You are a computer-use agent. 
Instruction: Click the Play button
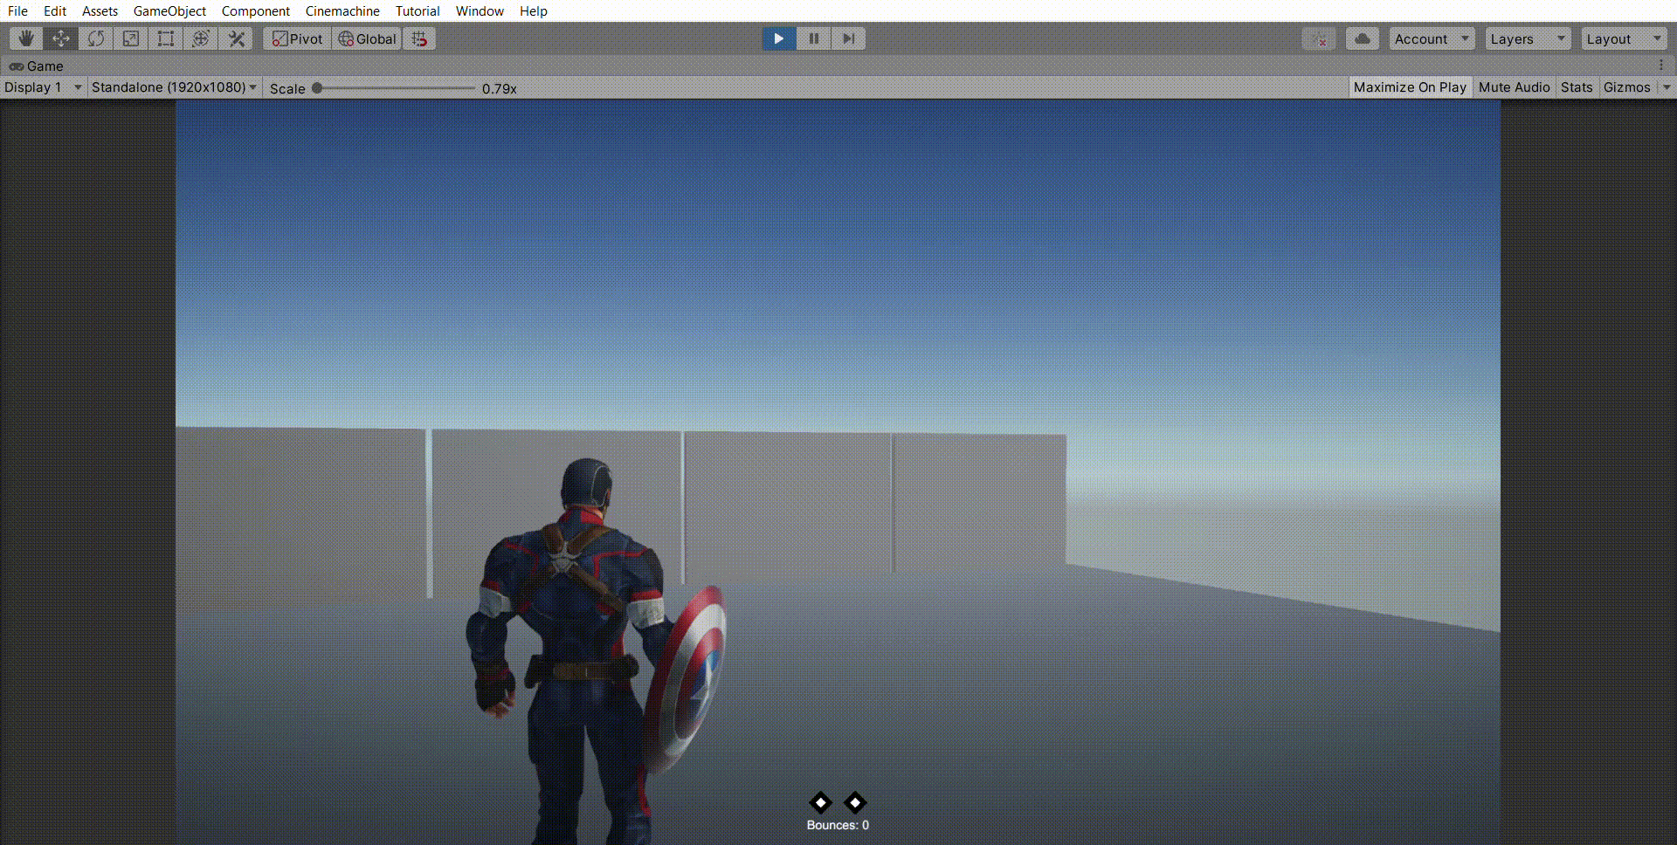[778, 38]
